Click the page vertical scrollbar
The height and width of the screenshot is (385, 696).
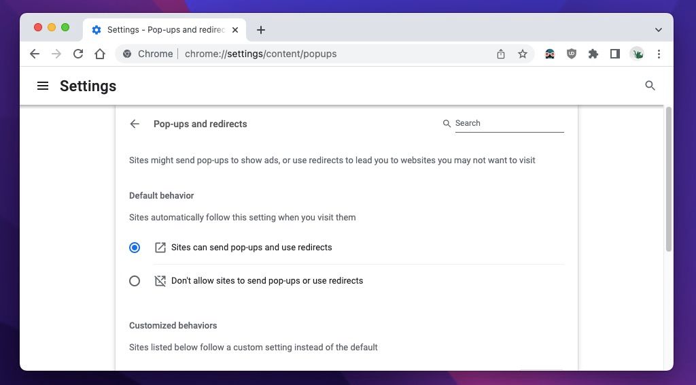point(669,180)
